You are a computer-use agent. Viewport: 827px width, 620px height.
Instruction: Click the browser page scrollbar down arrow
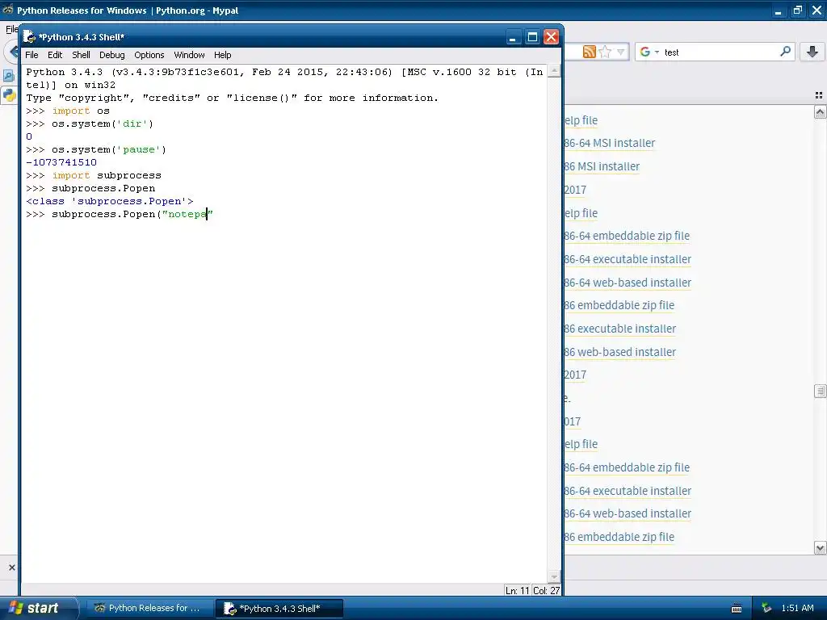tap(820, 548)
